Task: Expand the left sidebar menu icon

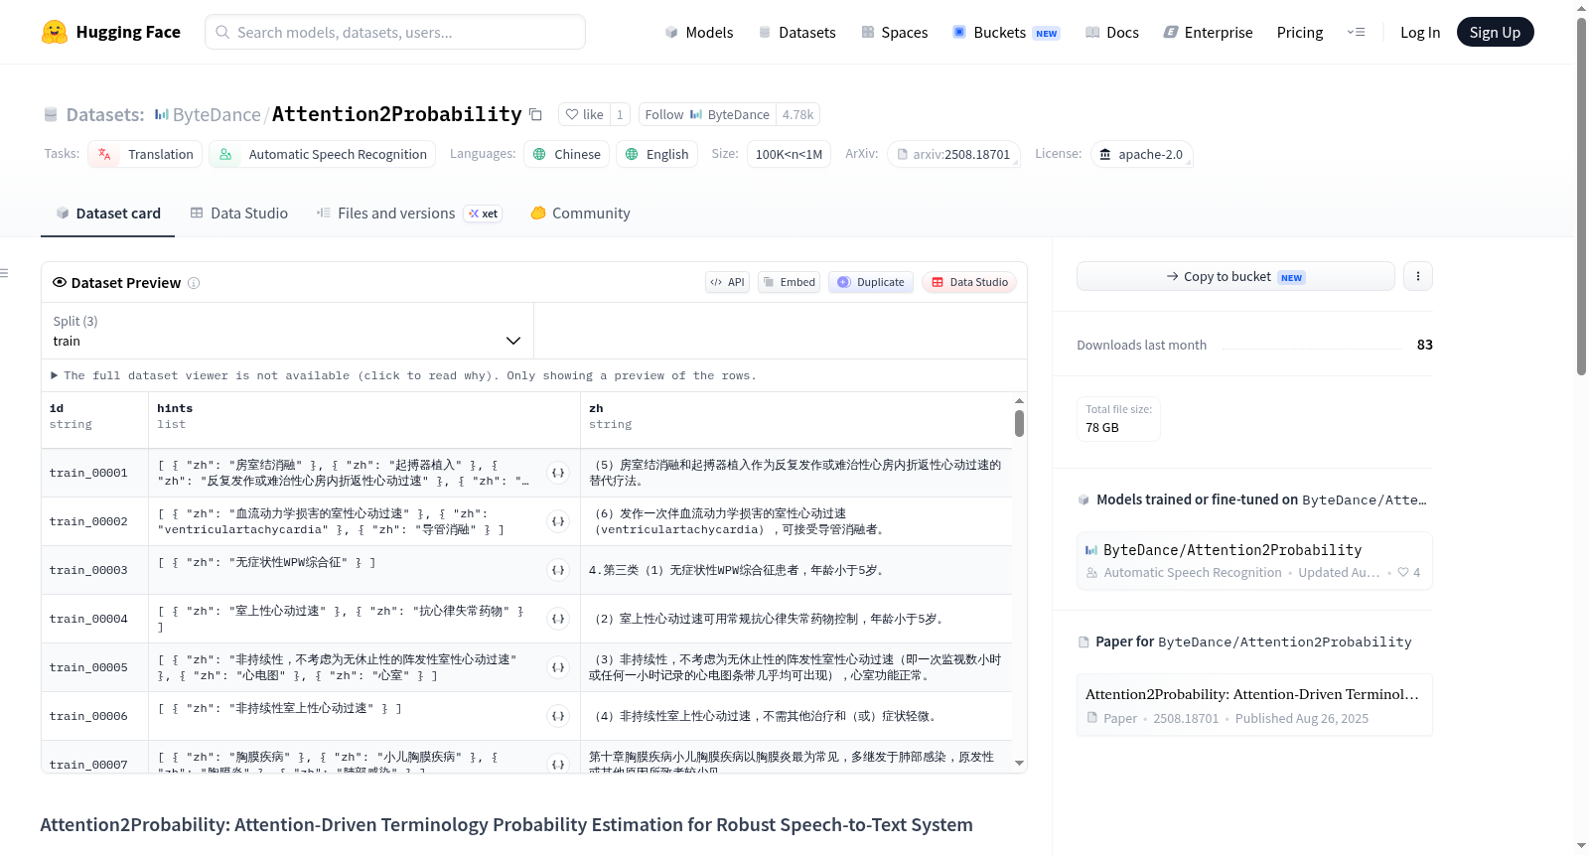Action: [x=4, y=273]
